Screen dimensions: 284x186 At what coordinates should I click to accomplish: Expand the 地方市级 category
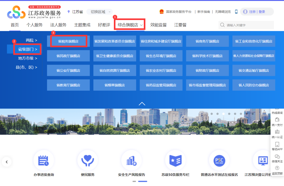(x=28, y=58)
